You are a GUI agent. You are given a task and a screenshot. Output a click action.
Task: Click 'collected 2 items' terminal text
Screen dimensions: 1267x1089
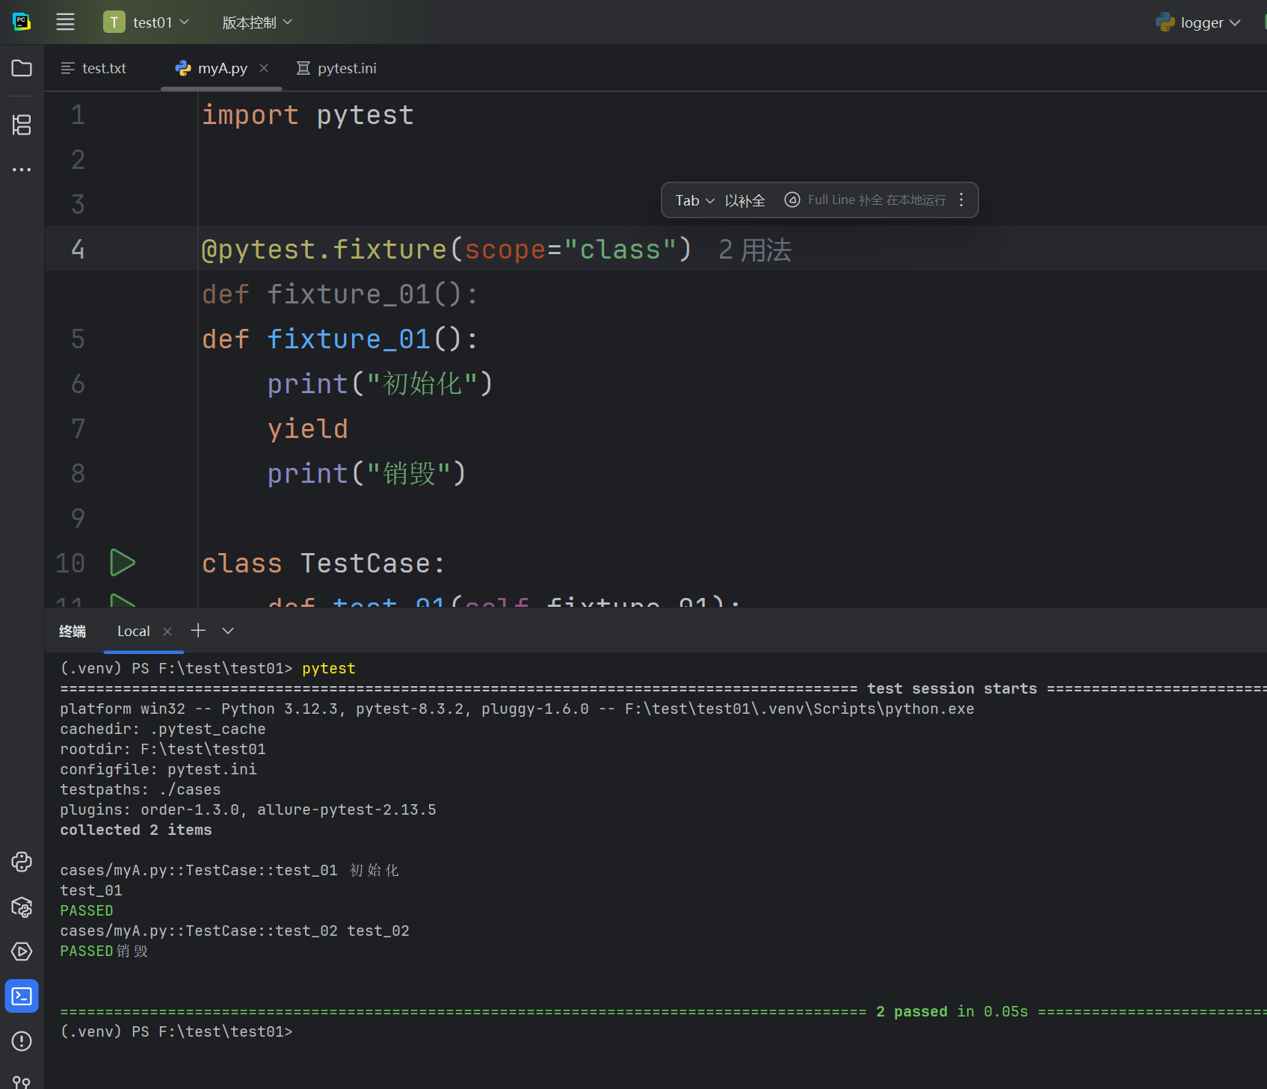click(136, 830)
